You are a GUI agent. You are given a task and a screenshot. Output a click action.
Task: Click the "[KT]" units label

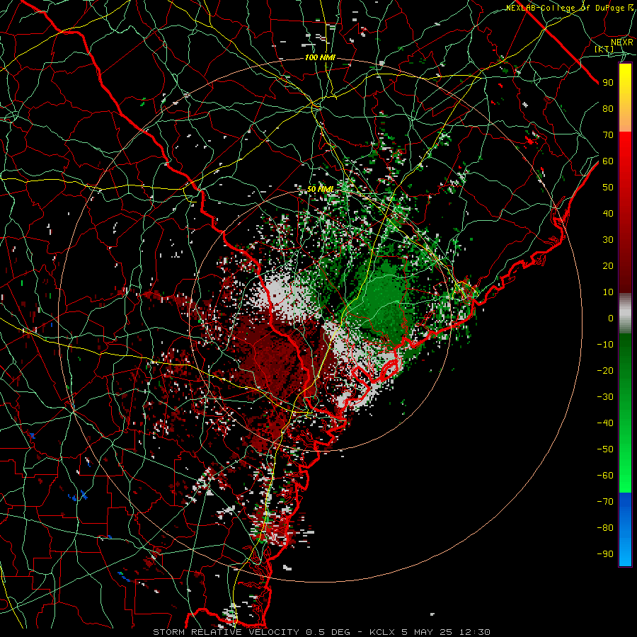pyautogui.click(x=604, y=49)
